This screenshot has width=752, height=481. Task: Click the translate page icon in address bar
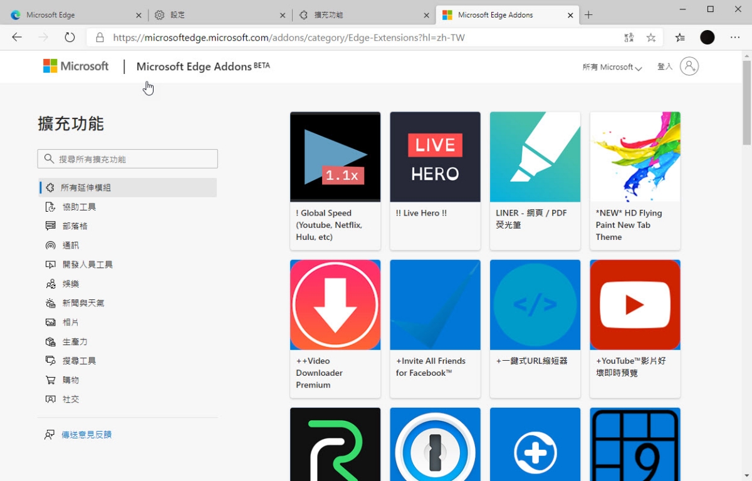tap(629, 38)
